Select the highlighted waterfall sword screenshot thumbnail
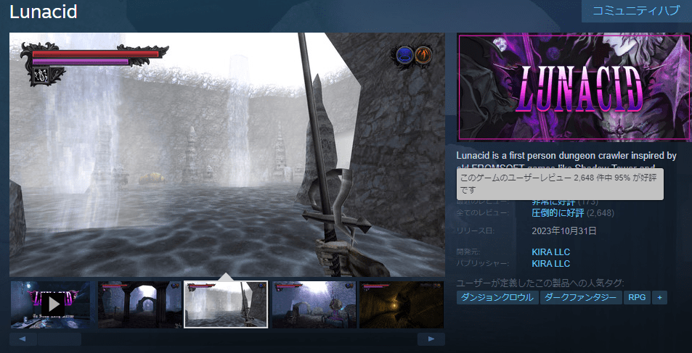Screen dimensions: 692x353 (226, 304)
